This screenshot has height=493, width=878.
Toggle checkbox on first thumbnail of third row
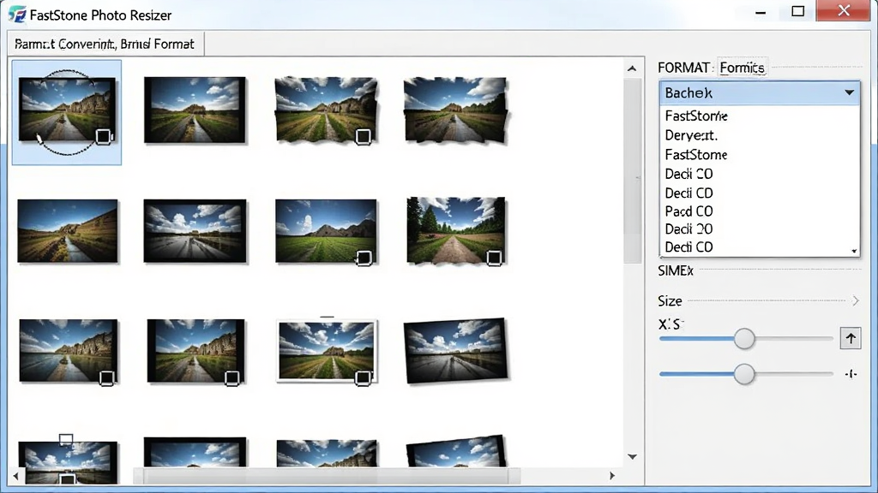tap(106, 378)
